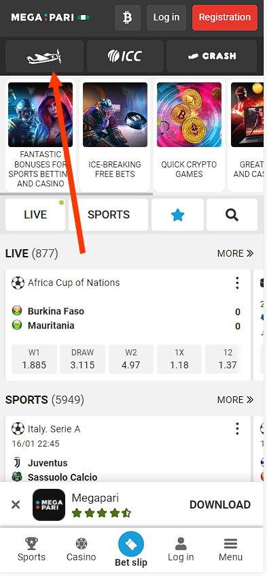Open options for Italy Serie A match
Viewport: 267px width, 576px height.
click(x=237, y=429)
